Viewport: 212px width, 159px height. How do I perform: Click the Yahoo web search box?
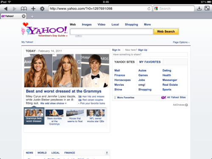112,31
